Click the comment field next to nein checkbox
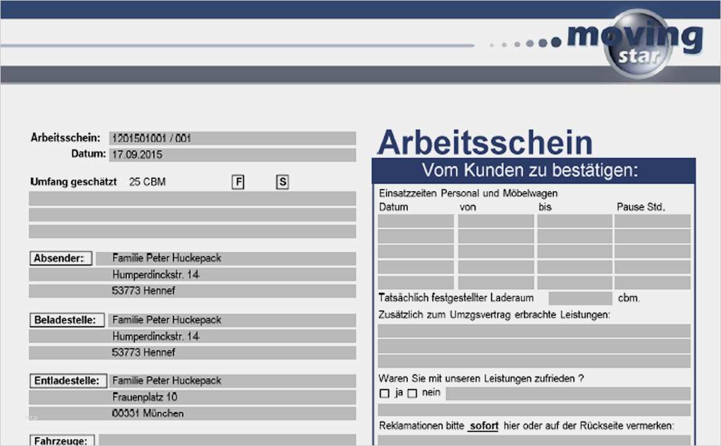 click(x=567, y=394)
